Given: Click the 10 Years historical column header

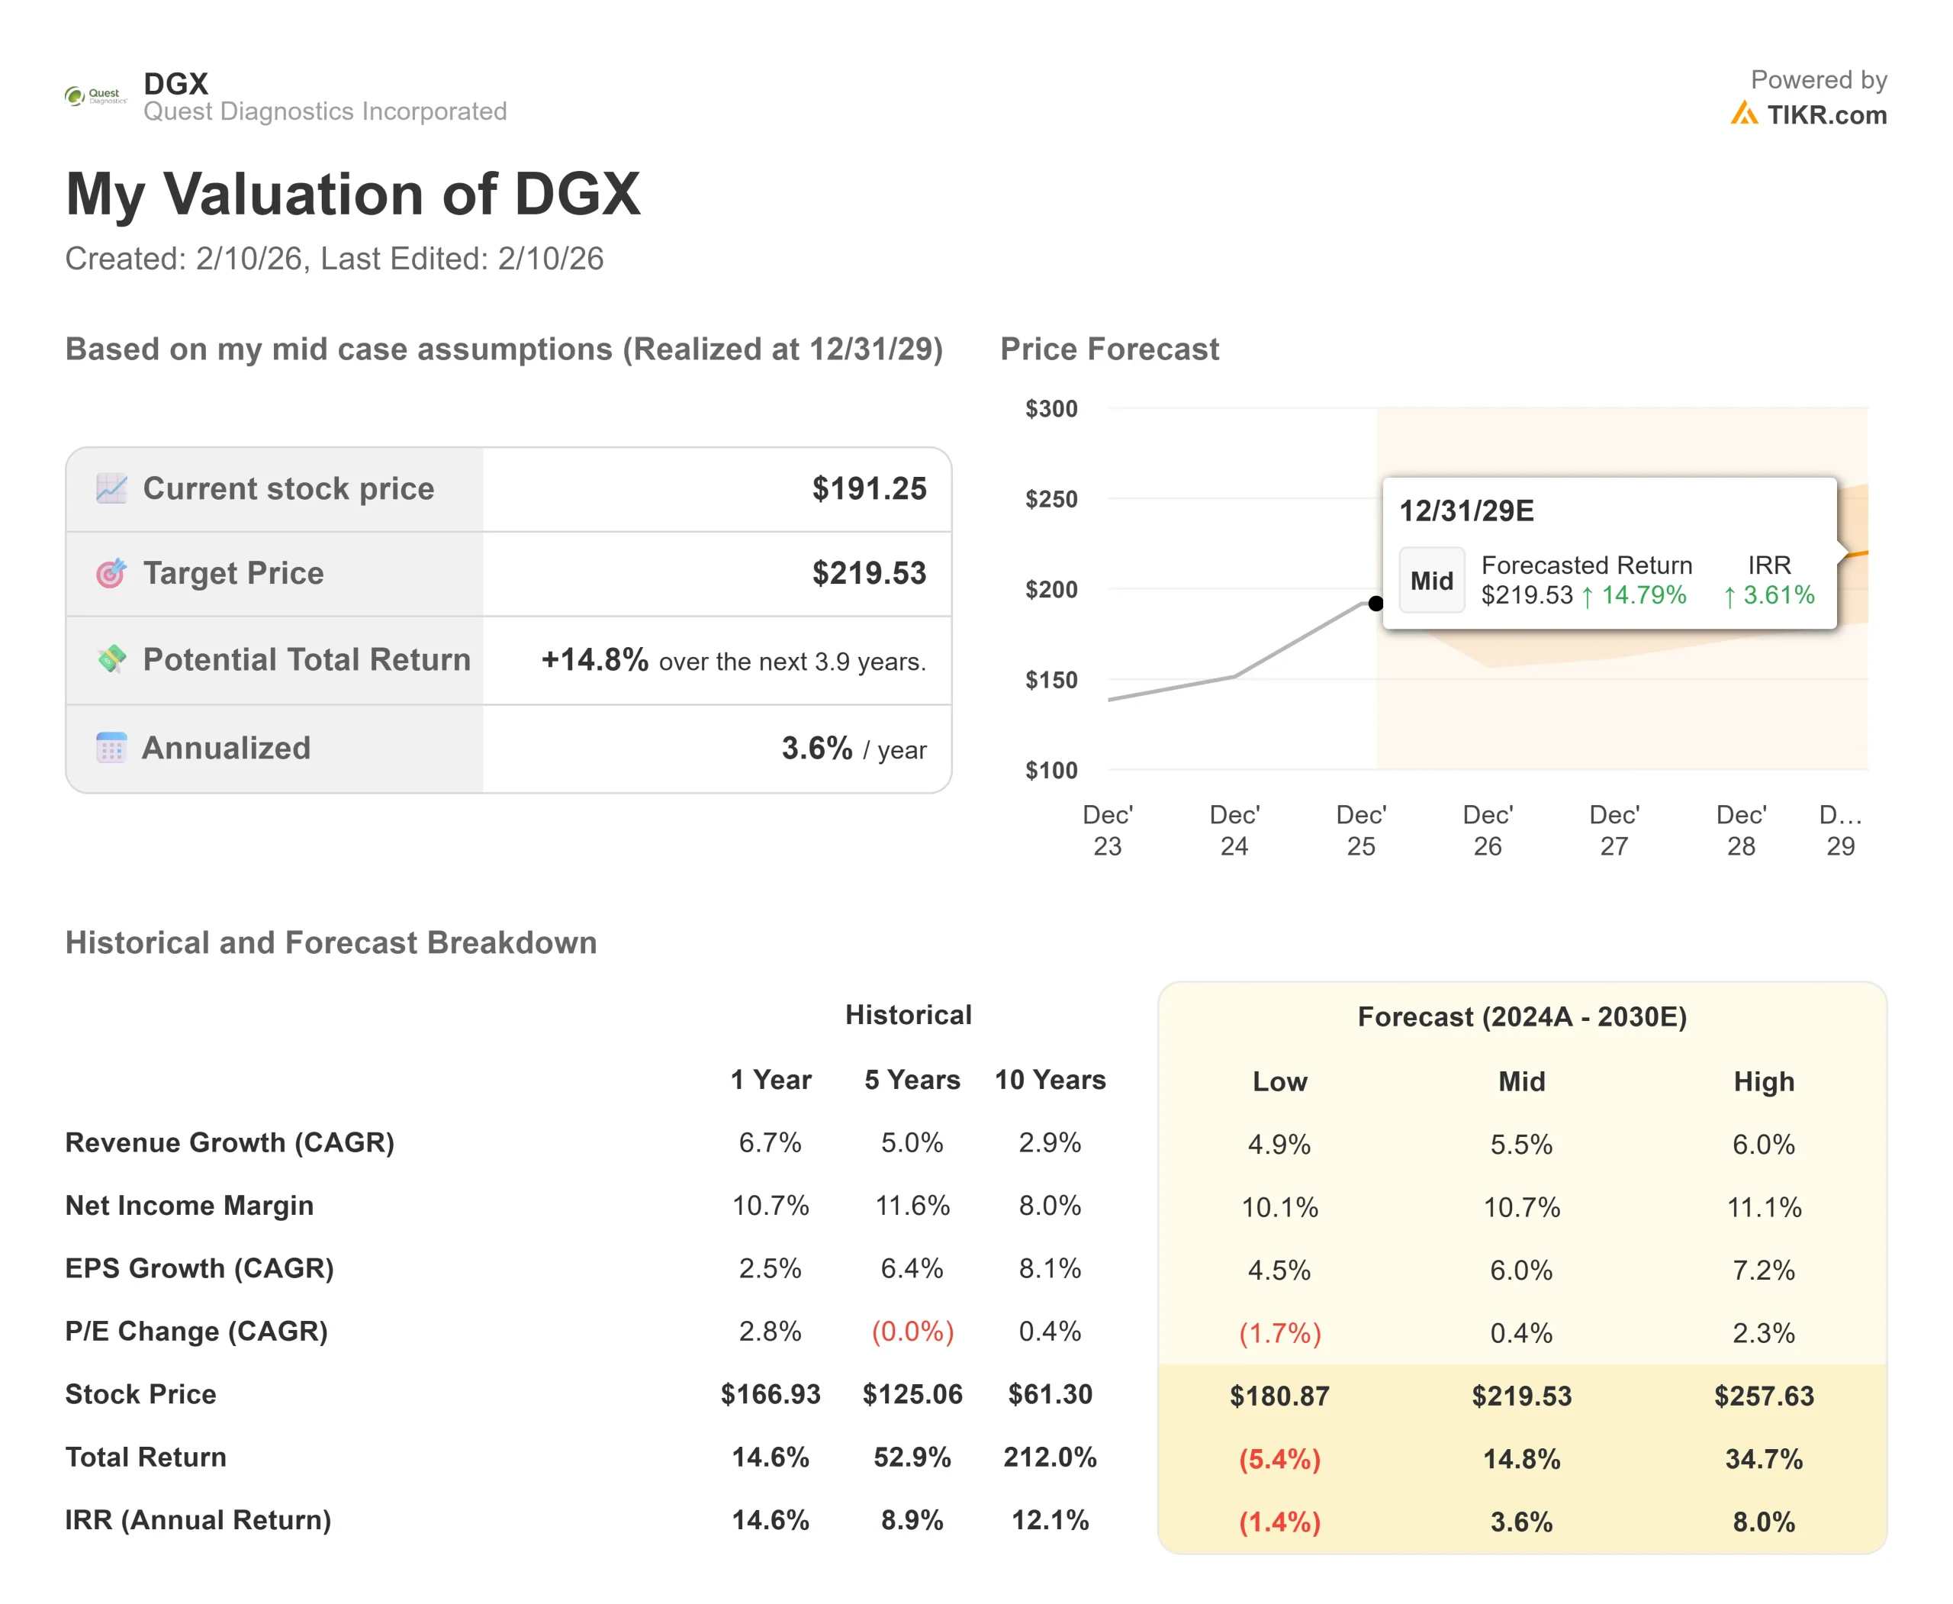Looking at the screenshot, I should [x=1050, y=1079].
